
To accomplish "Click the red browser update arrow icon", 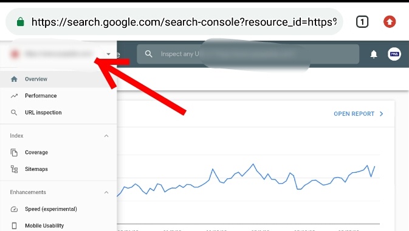I will (390, 22).
